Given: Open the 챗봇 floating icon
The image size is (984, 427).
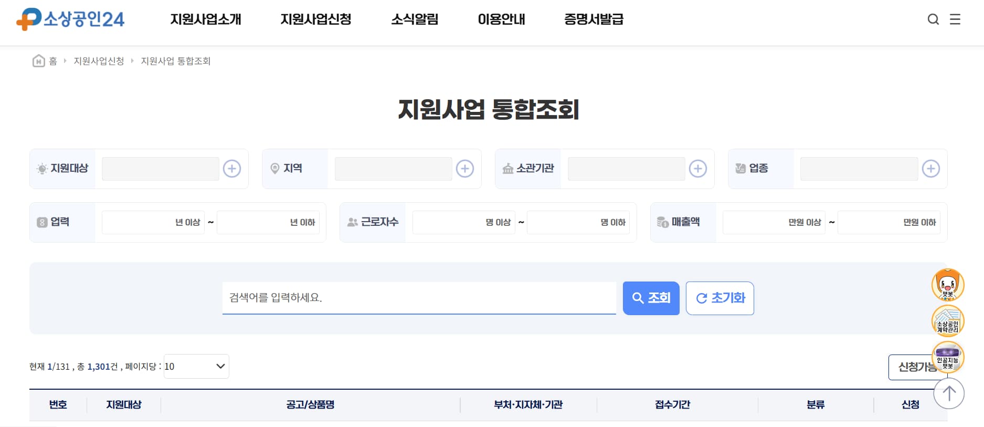Looking at the screenshot, I should (948, 285).
